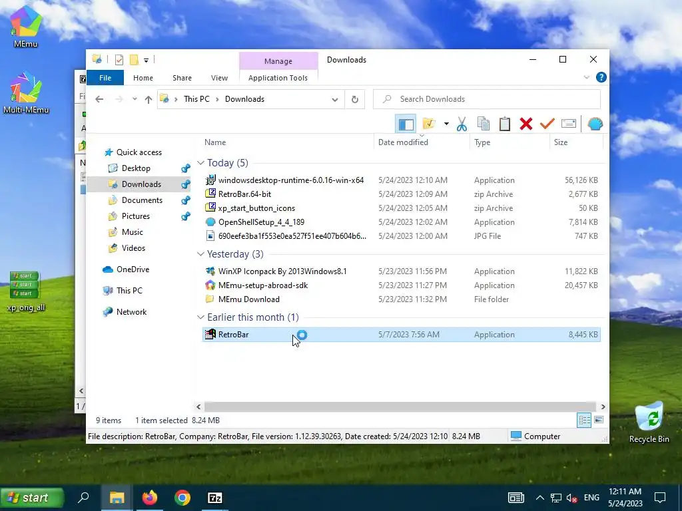Click the Copy icon in toolbar
Screen dimensions: 682x511
tap(484, 124)
